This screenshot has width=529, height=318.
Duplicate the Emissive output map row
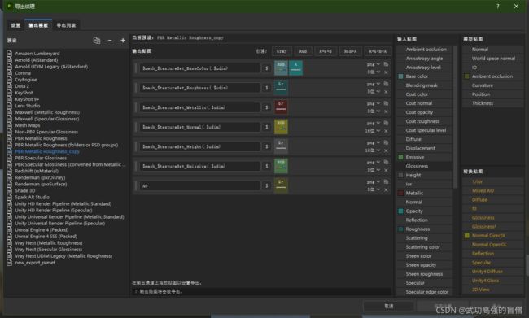386,162
